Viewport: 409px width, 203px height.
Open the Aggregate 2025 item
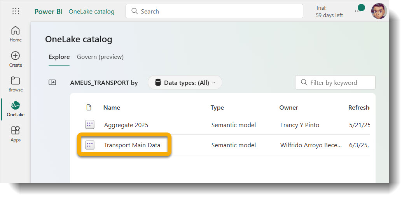point(126,125)
